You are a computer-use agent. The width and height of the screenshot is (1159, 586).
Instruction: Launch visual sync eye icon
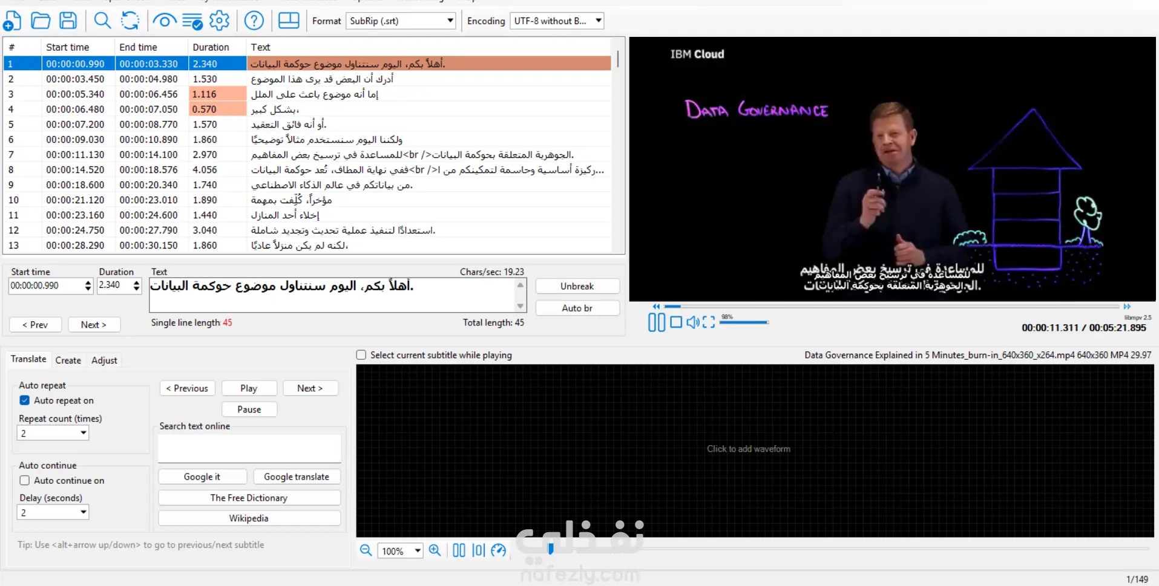click(x=164, y=21)
